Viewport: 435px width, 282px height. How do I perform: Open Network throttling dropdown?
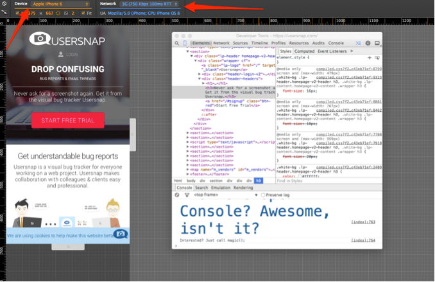149,4
